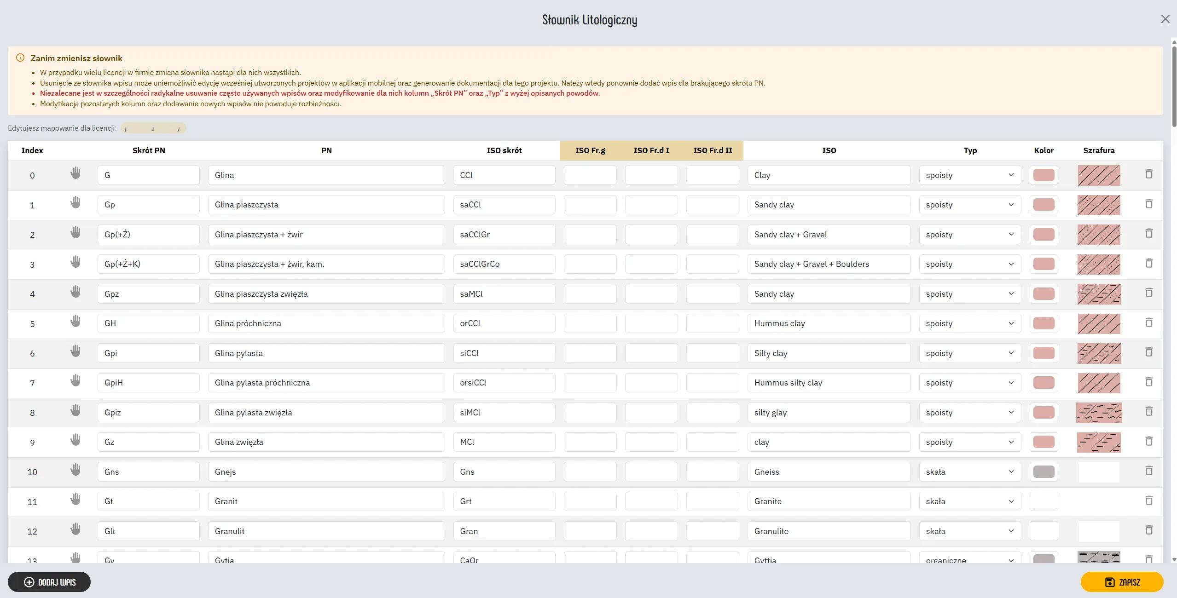Delete the Glina pylasta próchniczna entry
The image size is (1177, 598).
coord(1149,382)
